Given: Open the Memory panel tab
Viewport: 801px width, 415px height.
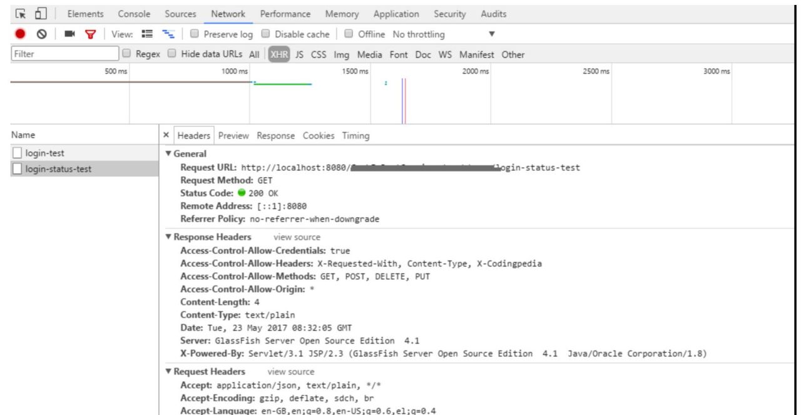Looking at the screenshot, I should 342,14.
